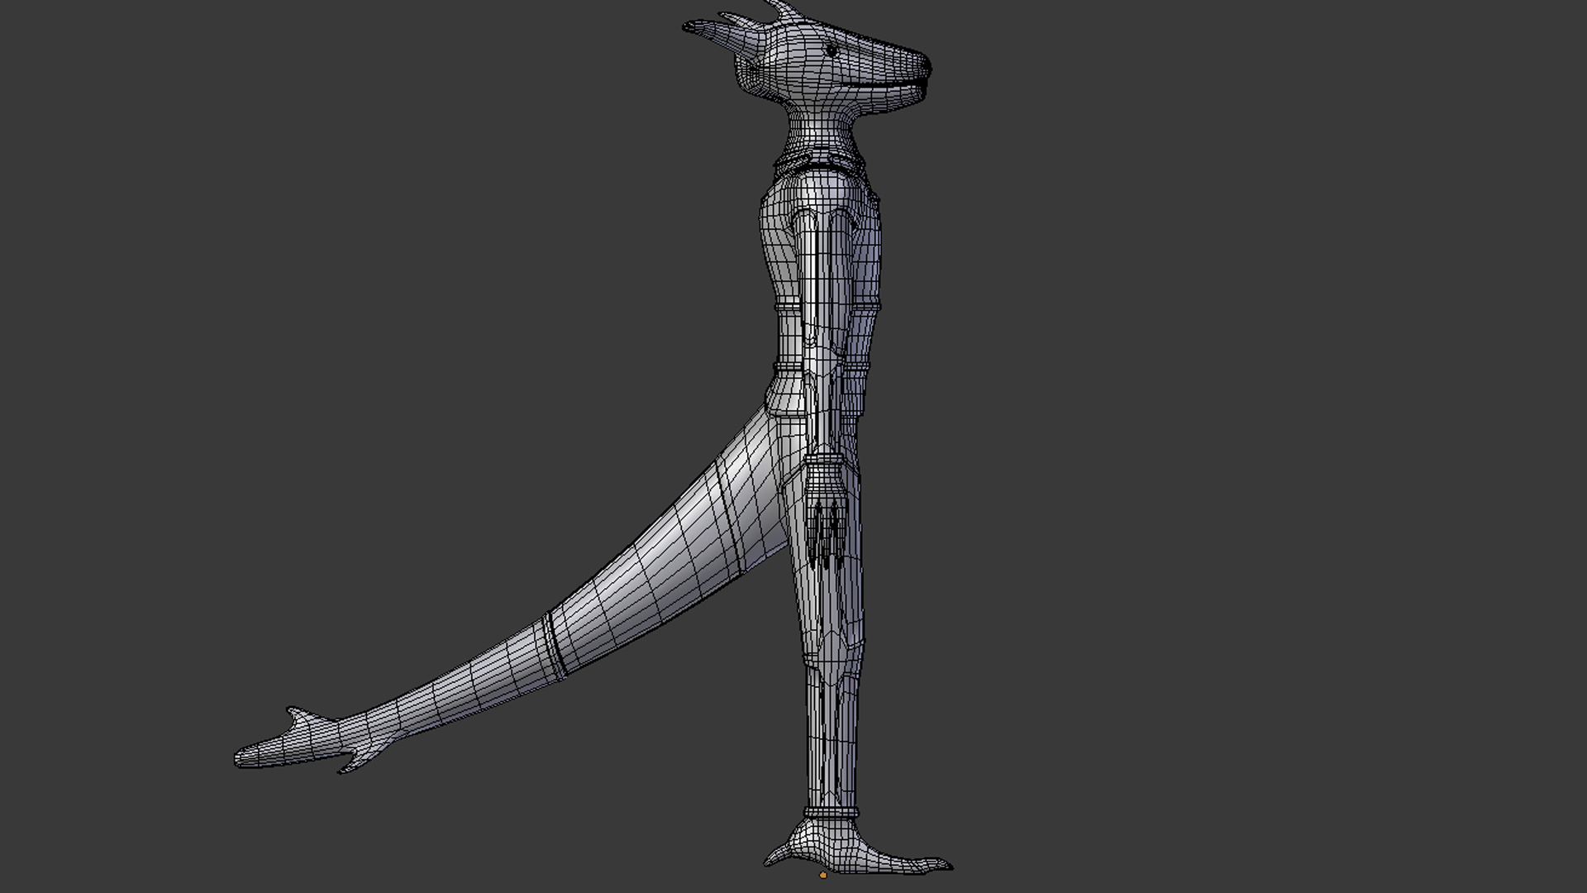Click the character's neck mesh
This screenshot has width=1587, height=893.
[x=818, y=128]
